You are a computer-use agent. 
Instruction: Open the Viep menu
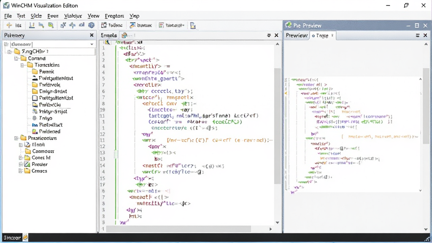(135, 16)
